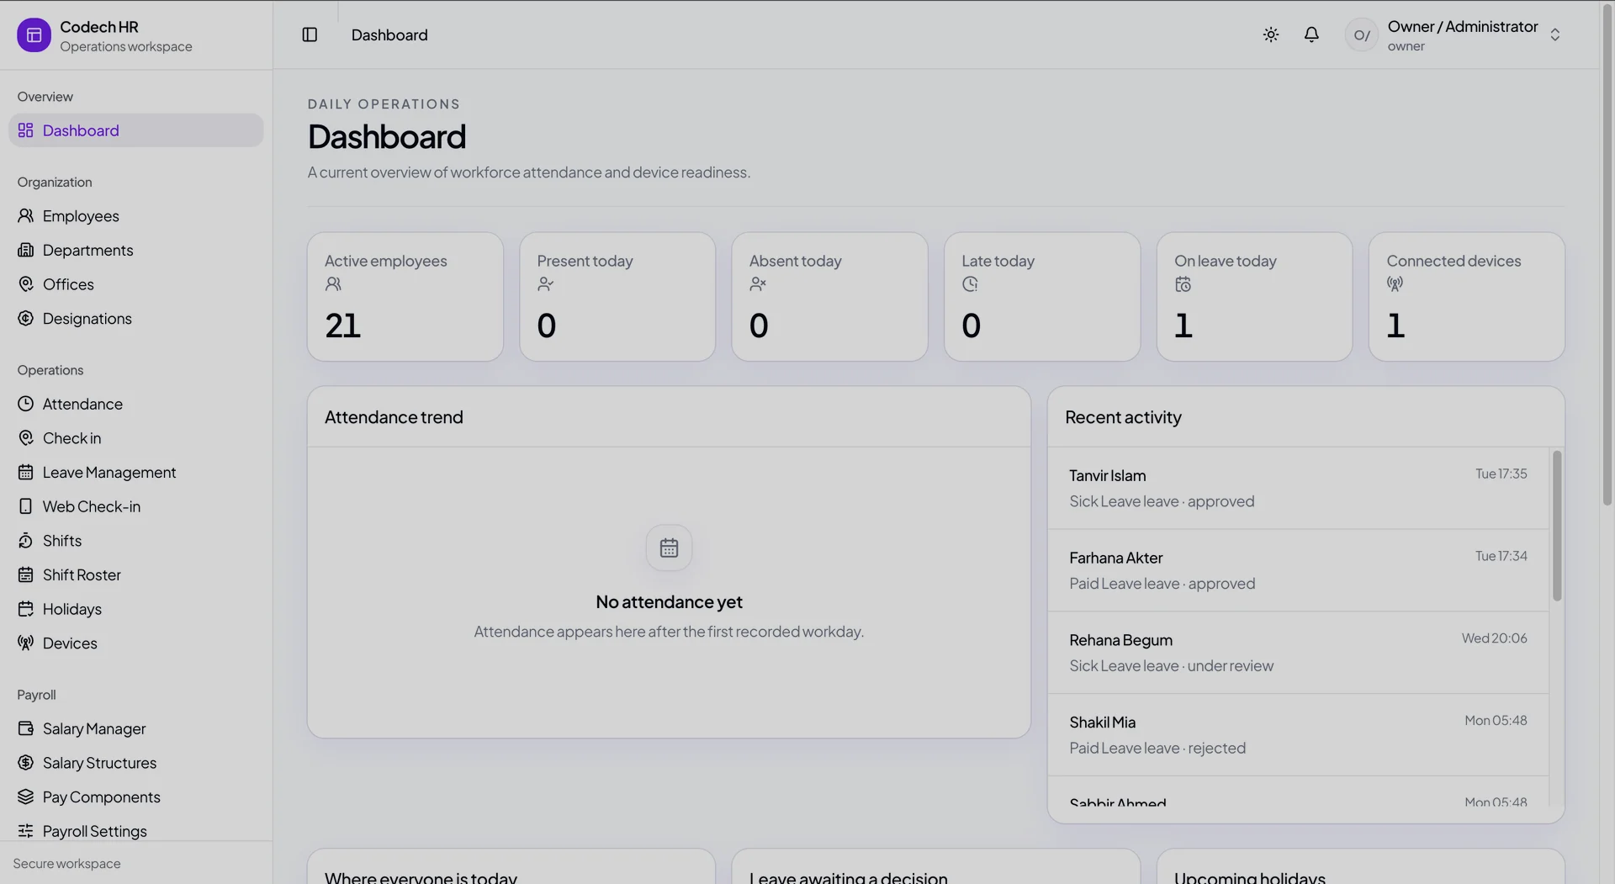Click the Late today card
The image size is (1615, 884).
click(x=1042, y=297)
